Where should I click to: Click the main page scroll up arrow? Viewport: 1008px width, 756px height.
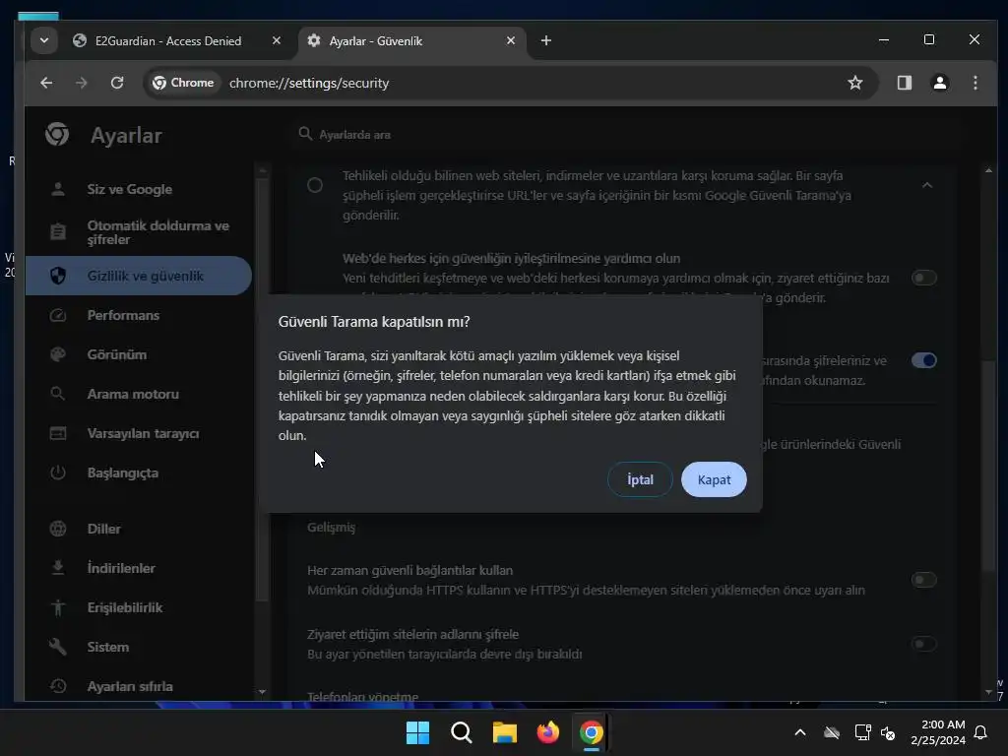point(988,170)
